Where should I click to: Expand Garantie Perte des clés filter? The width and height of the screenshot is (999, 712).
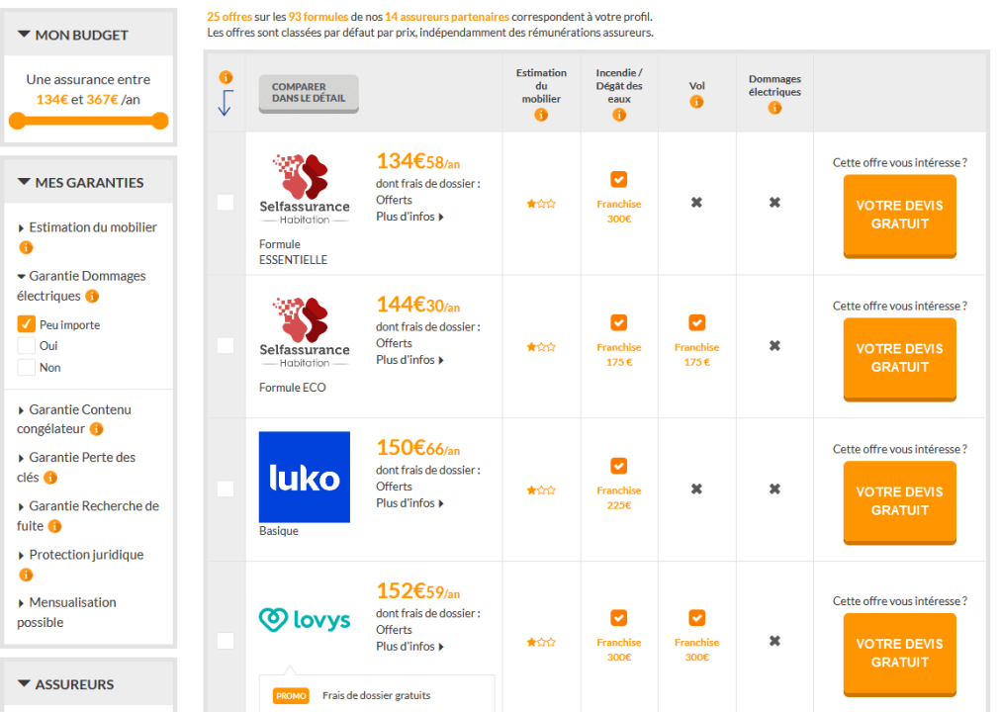click(x=82, y=458)
